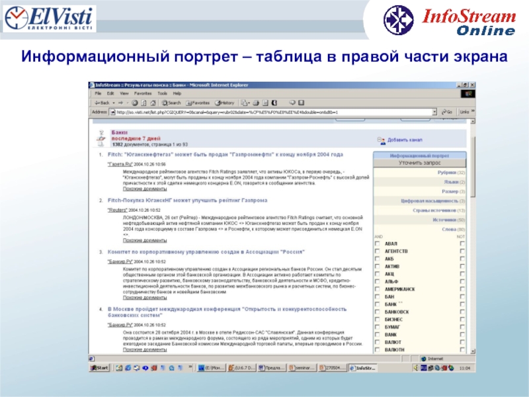The height and width of the screenshot is (397, 529).
Task: Check the NOT box for АВАЛ
Action: tap(462, 243)
